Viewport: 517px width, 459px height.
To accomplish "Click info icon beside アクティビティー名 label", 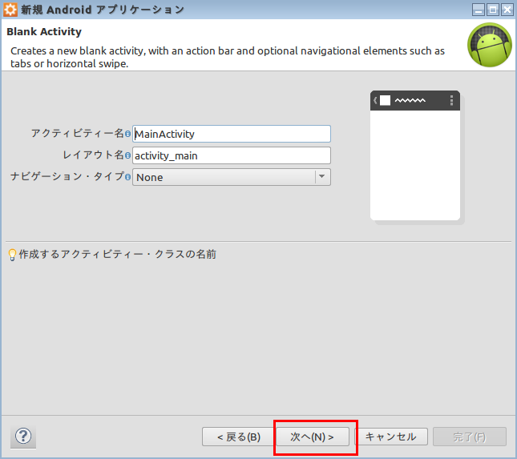I will pos(127,134).
